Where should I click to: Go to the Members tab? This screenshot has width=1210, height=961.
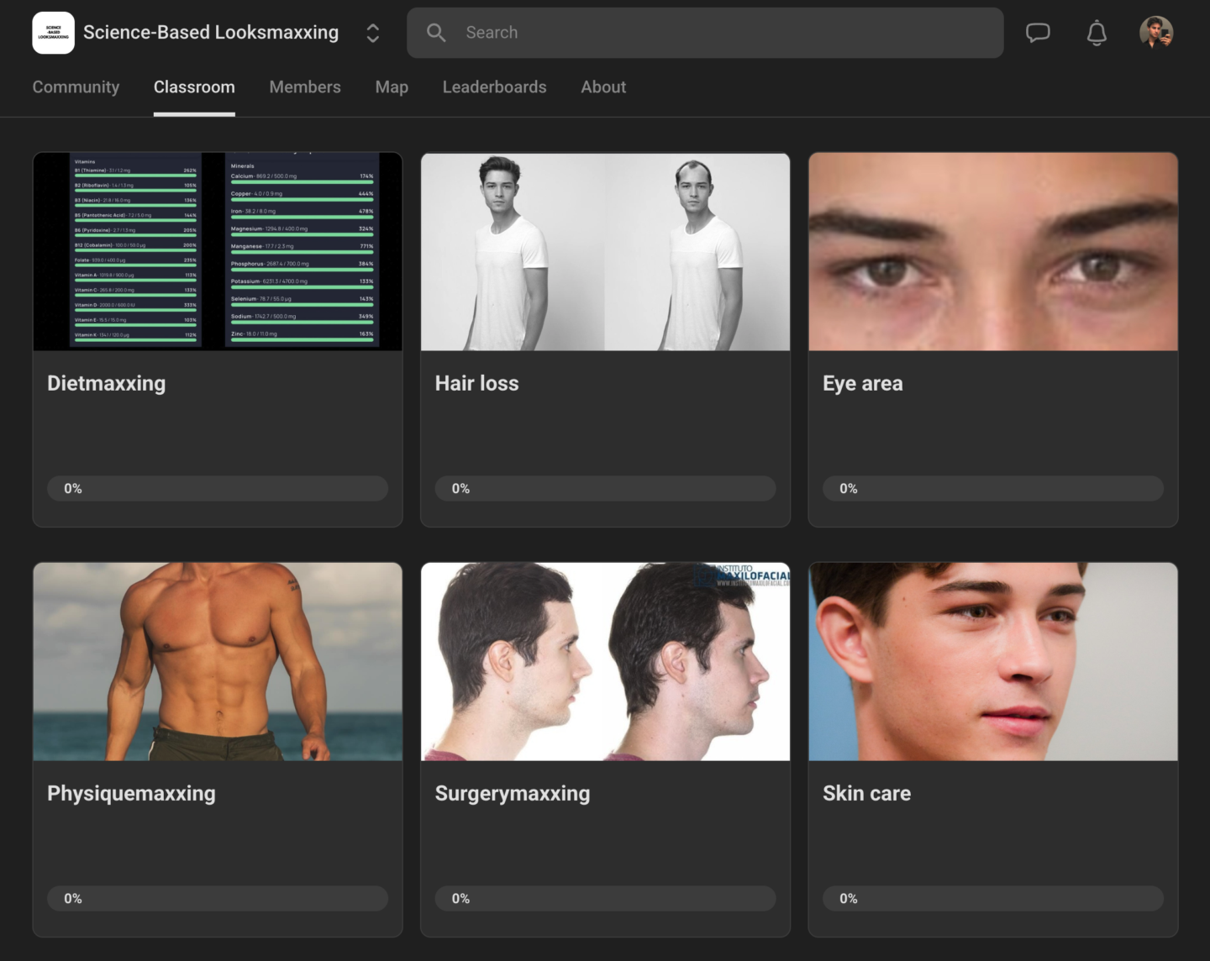(305, 87)
